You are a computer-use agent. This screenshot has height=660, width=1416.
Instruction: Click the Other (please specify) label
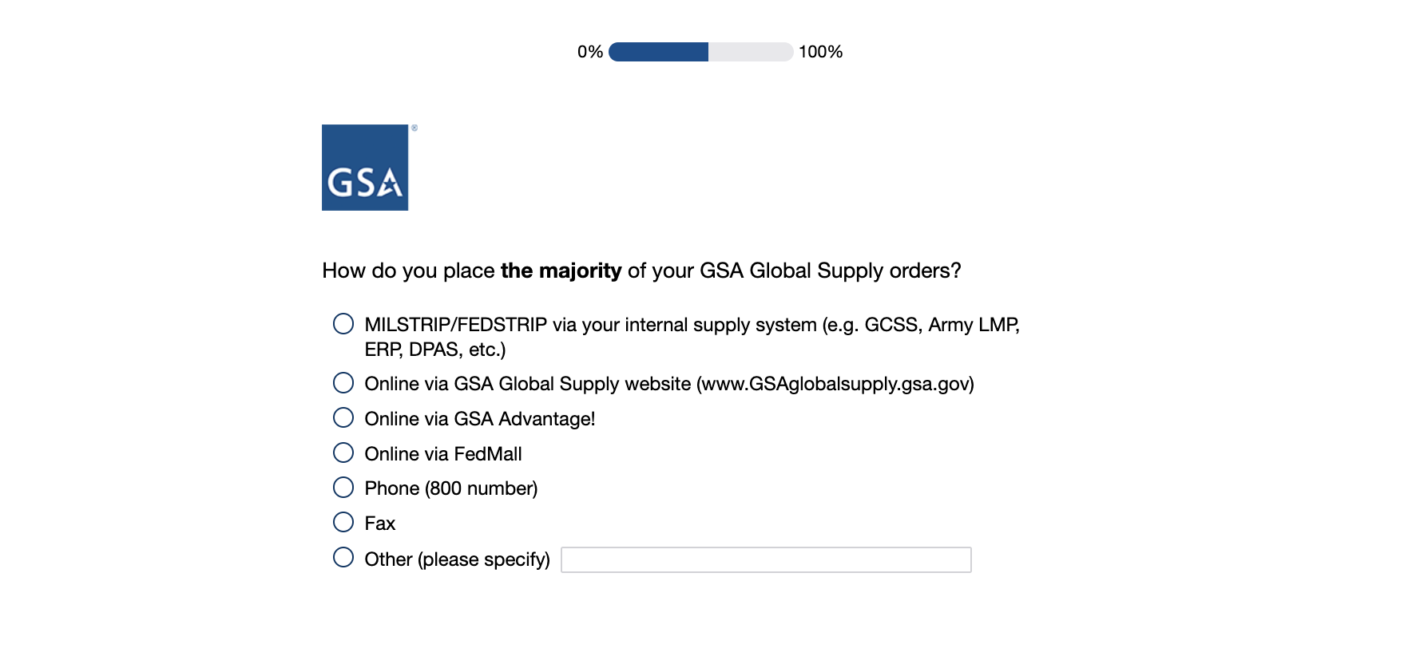457,559
